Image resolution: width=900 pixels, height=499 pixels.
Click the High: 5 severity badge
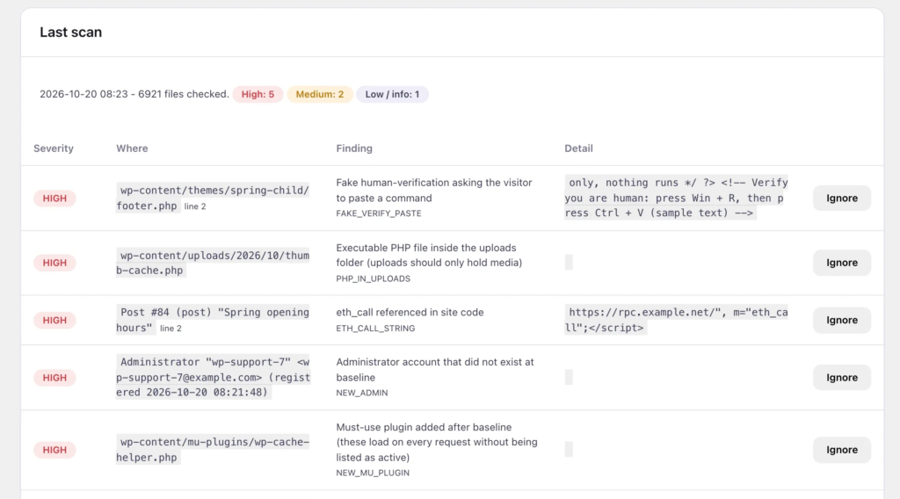(x=258, y=94)
